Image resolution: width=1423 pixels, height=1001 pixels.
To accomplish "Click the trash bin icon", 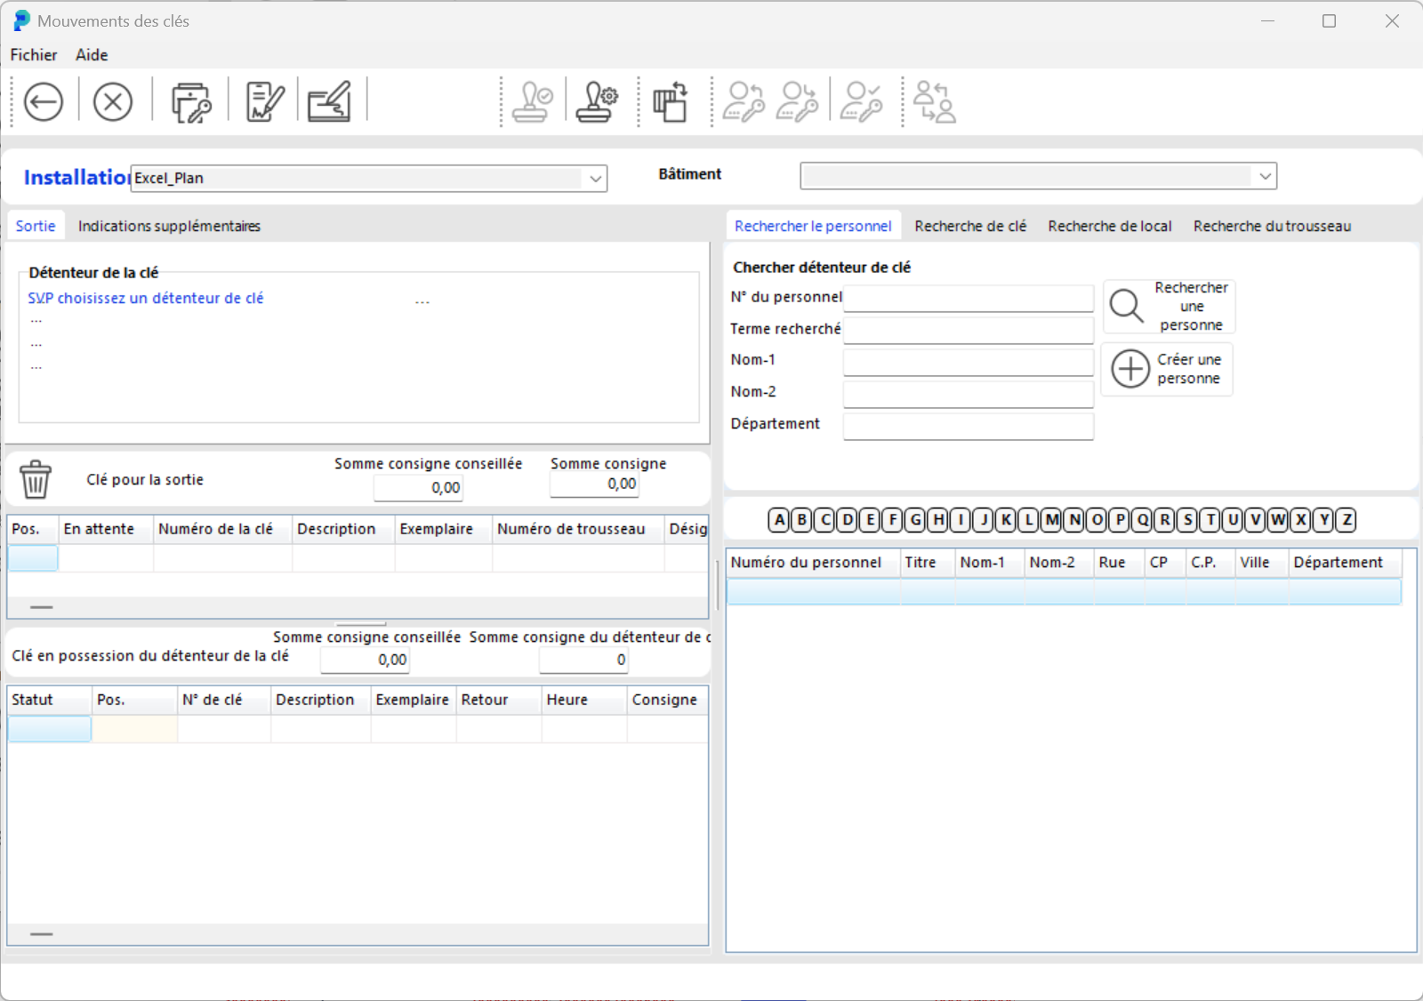I will click(x=36, y=479).
